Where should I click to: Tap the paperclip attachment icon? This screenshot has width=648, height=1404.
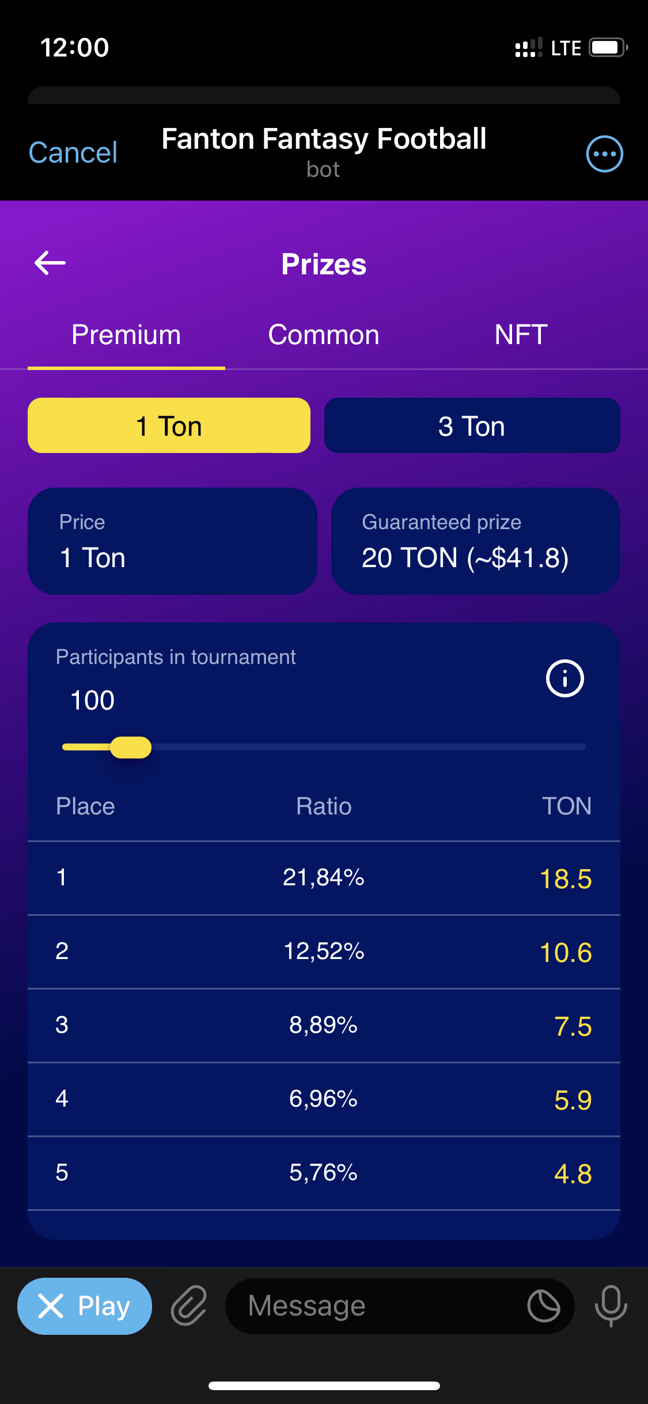click(x=189, y=1305)
